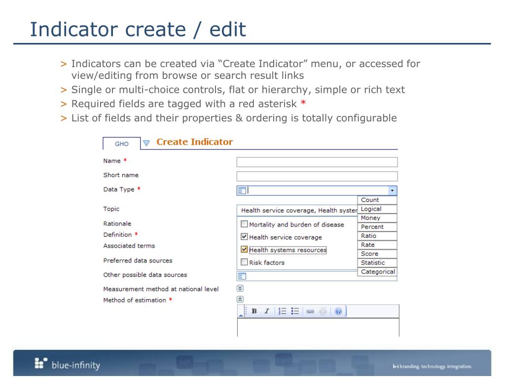Click the picker icon in Data Type field
505x379 pixels.
(x=242, y=191)
